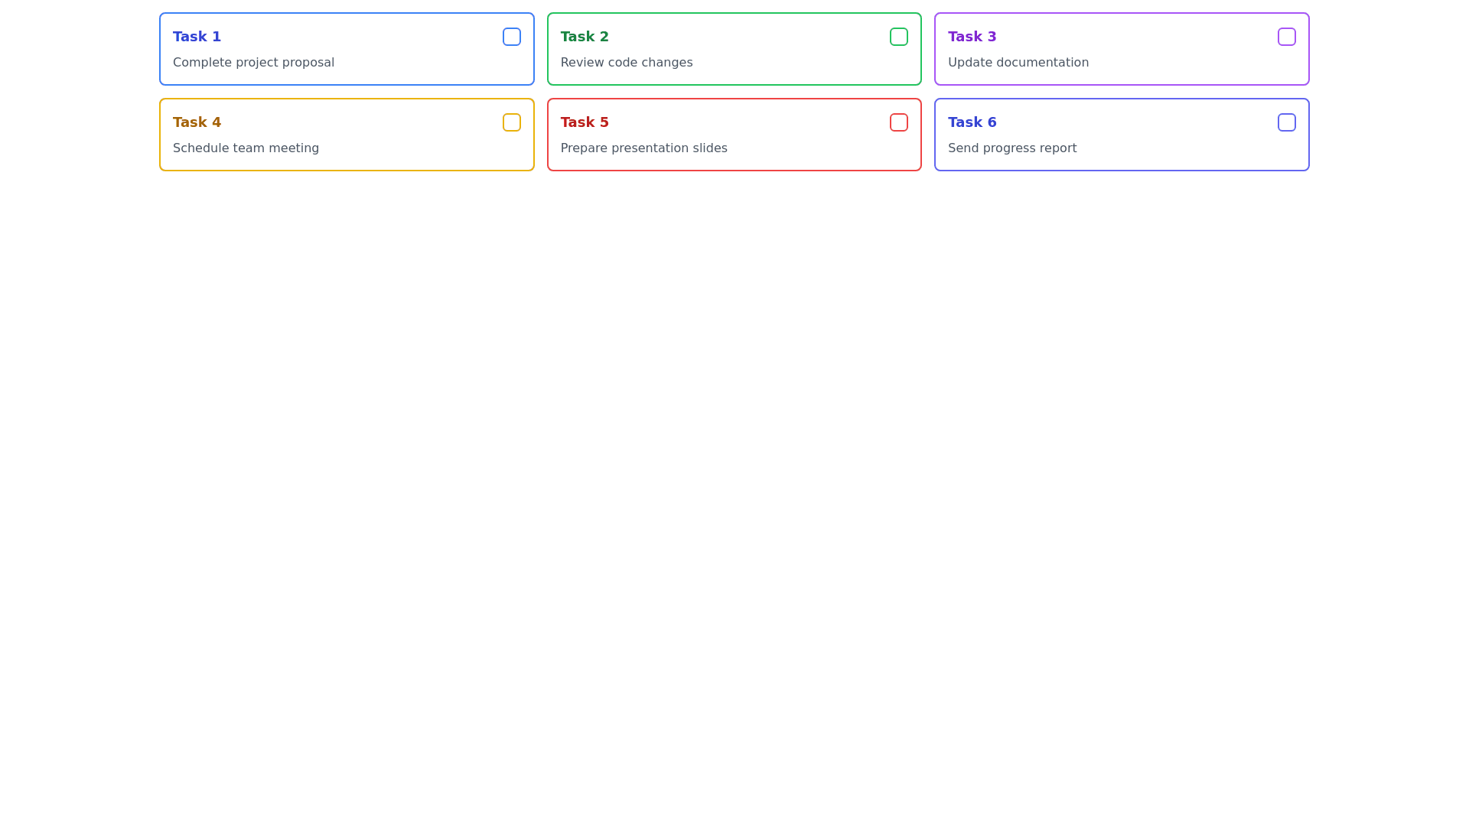Screen dimensions: 1469x826
Task: Select the green Task 2 heading
Action: tap(585, 37)
